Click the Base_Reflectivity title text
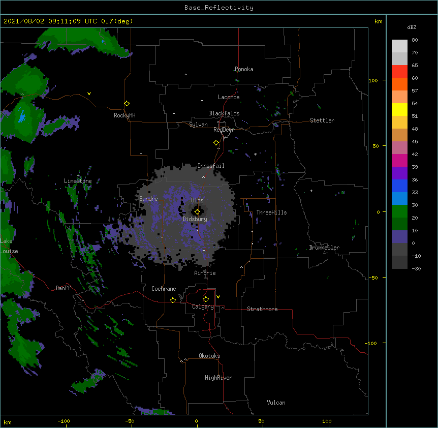438x428 pixels. [219, 8]
